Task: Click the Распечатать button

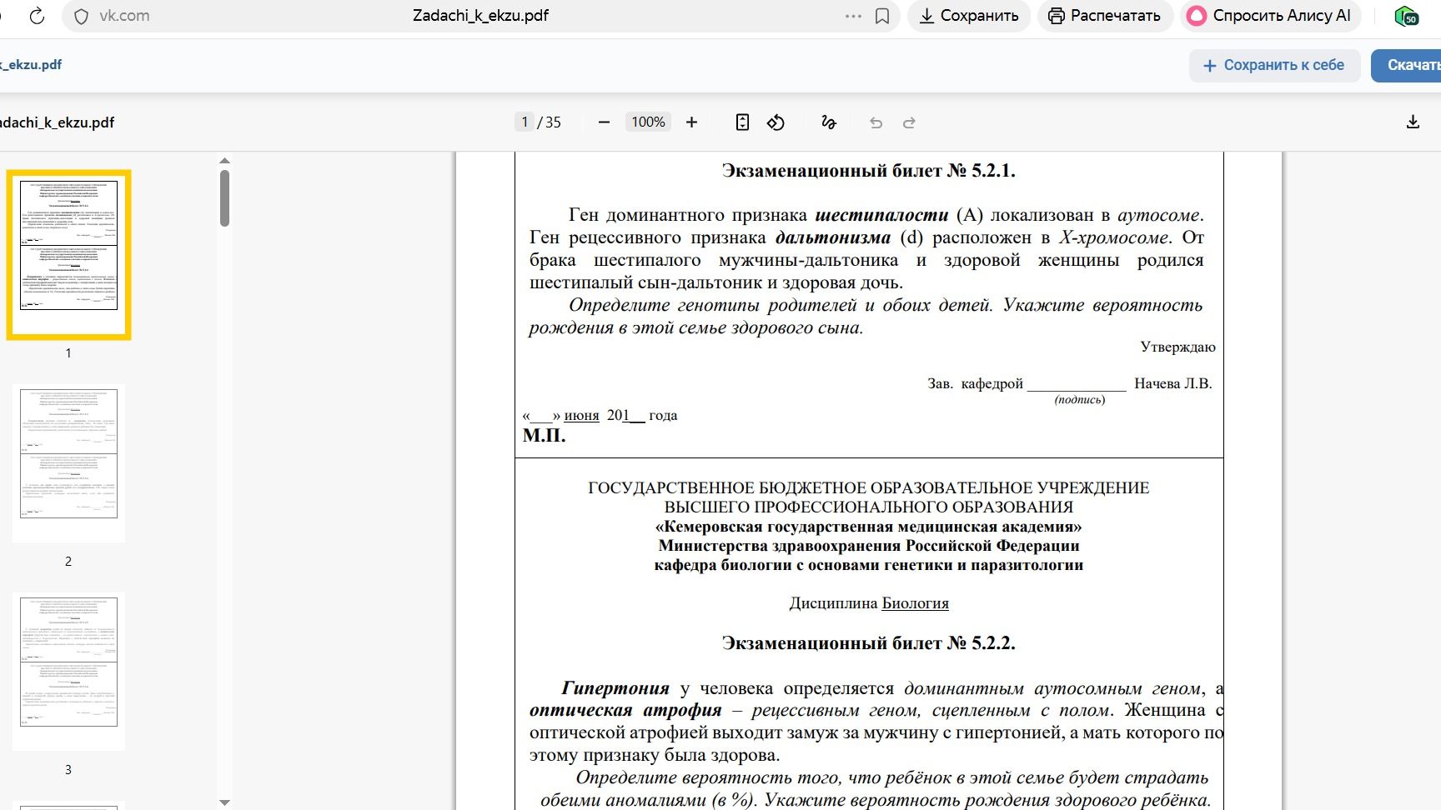Action: click(x=1105, y=16)
